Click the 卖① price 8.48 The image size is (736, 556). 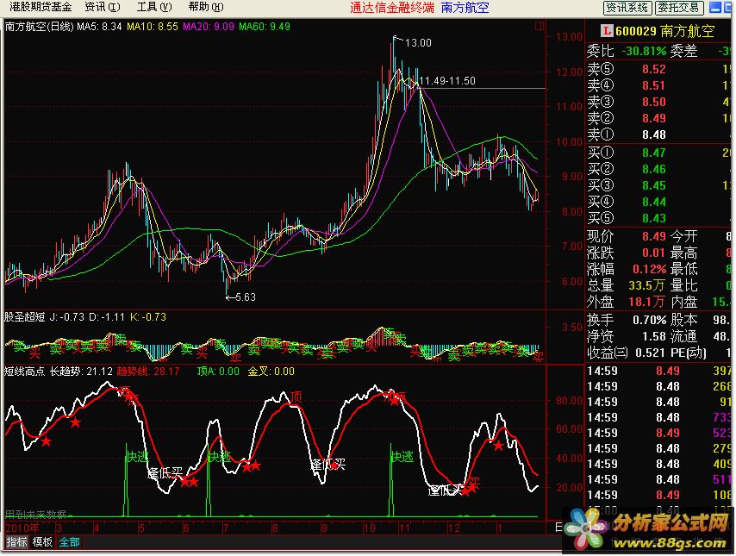(x=654, y=134)
